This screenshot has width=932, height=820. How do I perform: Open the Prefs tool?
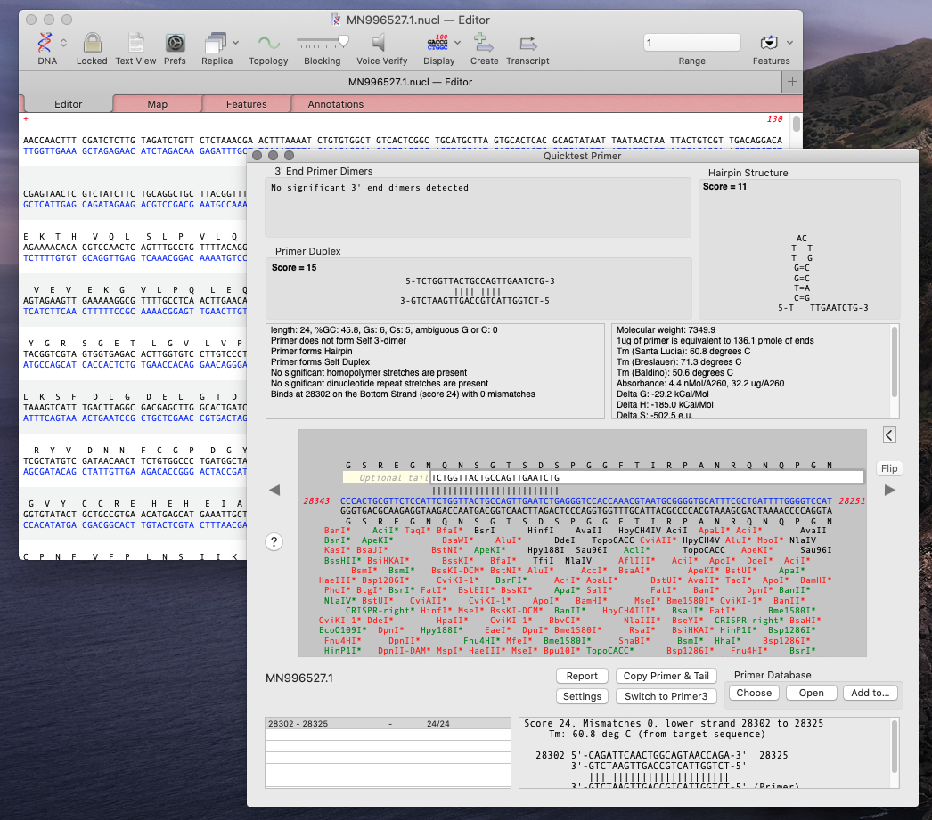point(175,42)
